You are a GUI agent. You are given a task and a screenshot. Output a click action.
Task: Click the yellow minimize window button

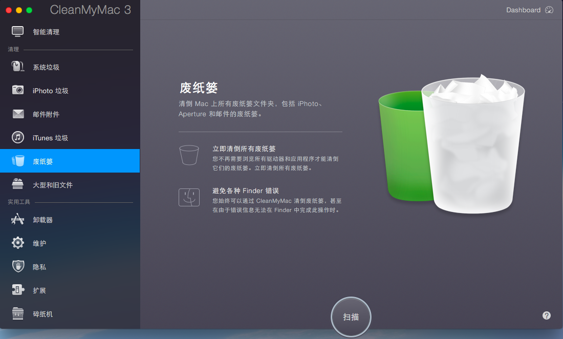[19, 10]
